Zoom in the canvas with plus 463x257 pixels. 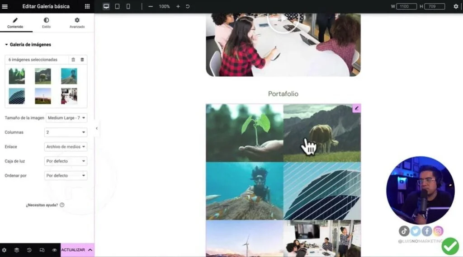click(178, 6)
